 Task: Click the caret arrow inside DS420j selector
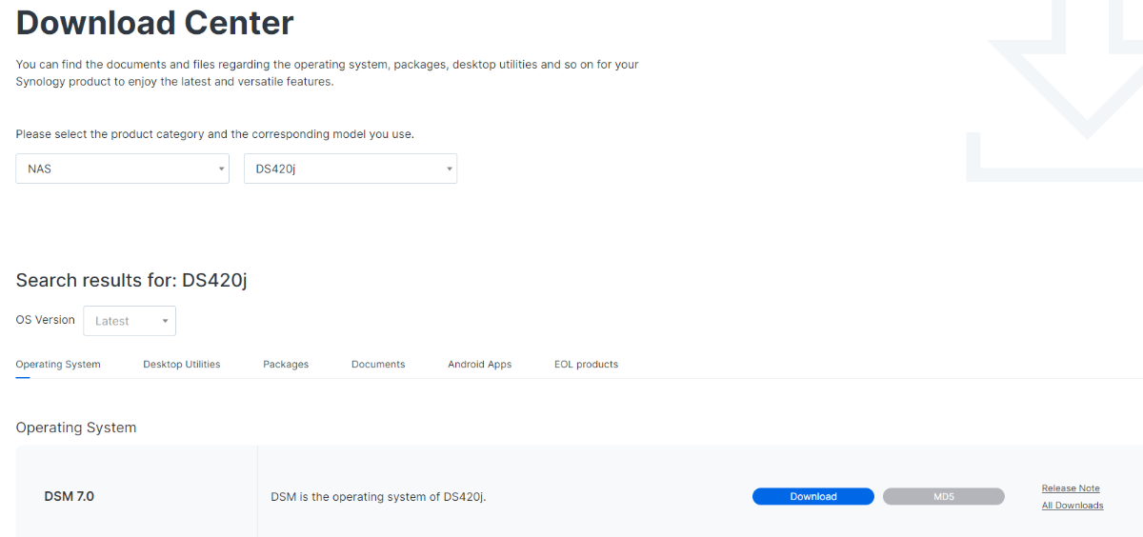coord(449,169)
